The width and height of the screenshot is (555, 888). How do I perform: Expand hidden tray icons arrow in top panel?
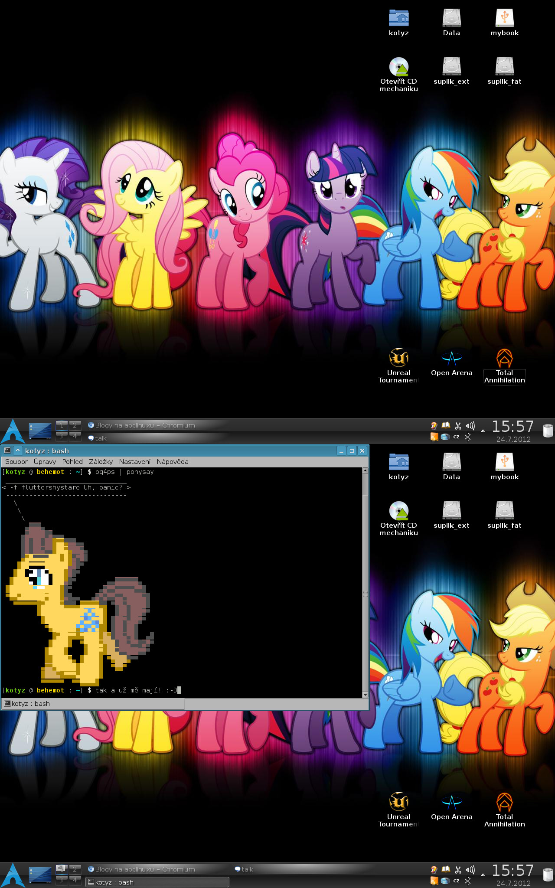483,431
